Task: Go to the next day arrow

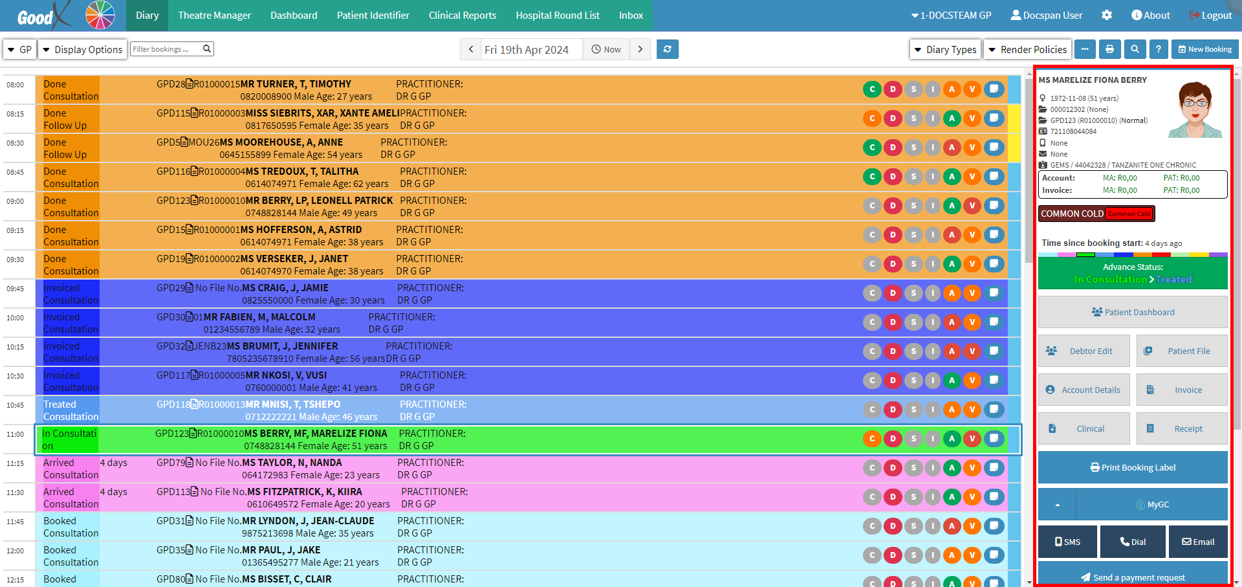Action: [x=640, y=49]
